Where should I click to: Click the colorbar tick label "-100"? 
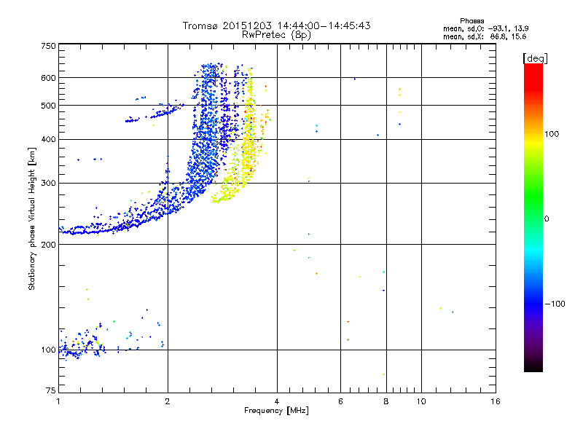click(x=555, y=304)
